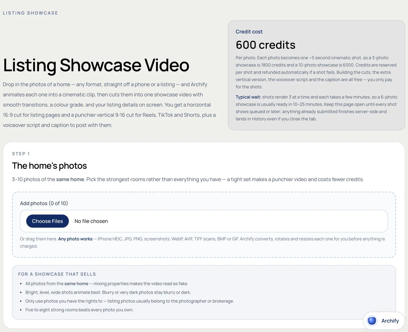Click the Choose Files button

click(48, 221)
